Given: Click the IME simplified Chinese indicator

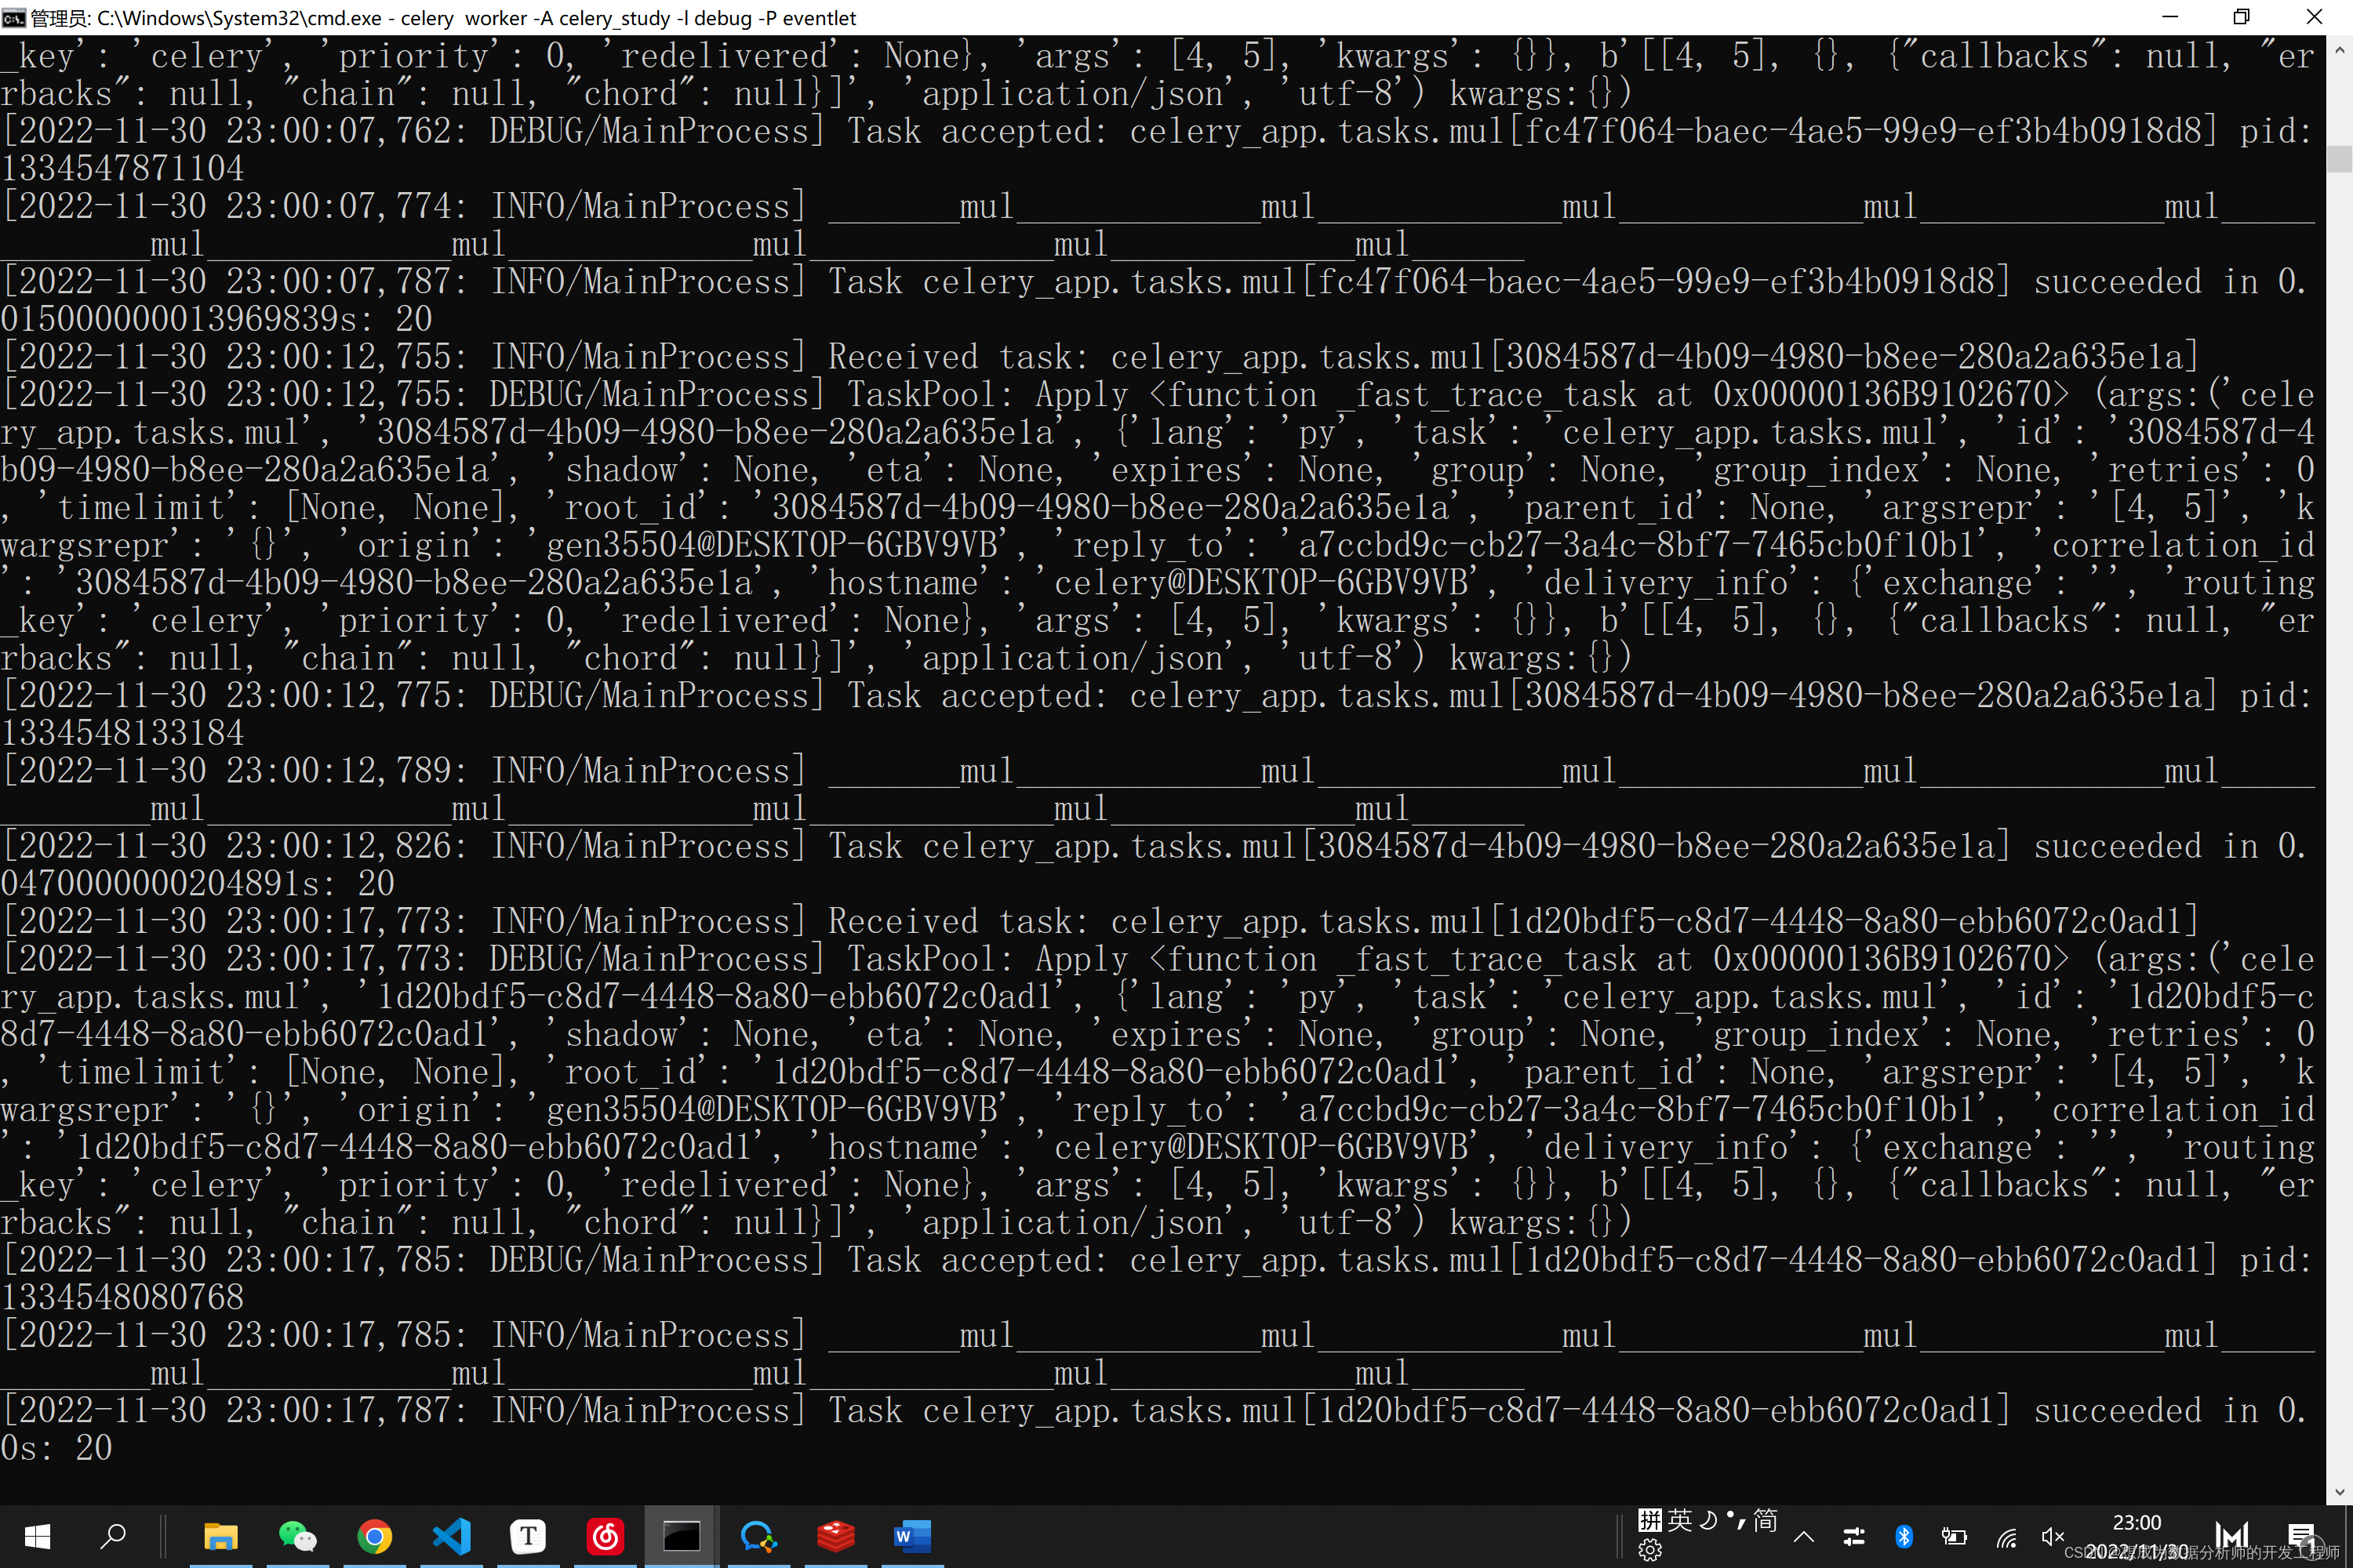Looking at the screenshot, I should pyautogui.click(x=1766, y=1521).
